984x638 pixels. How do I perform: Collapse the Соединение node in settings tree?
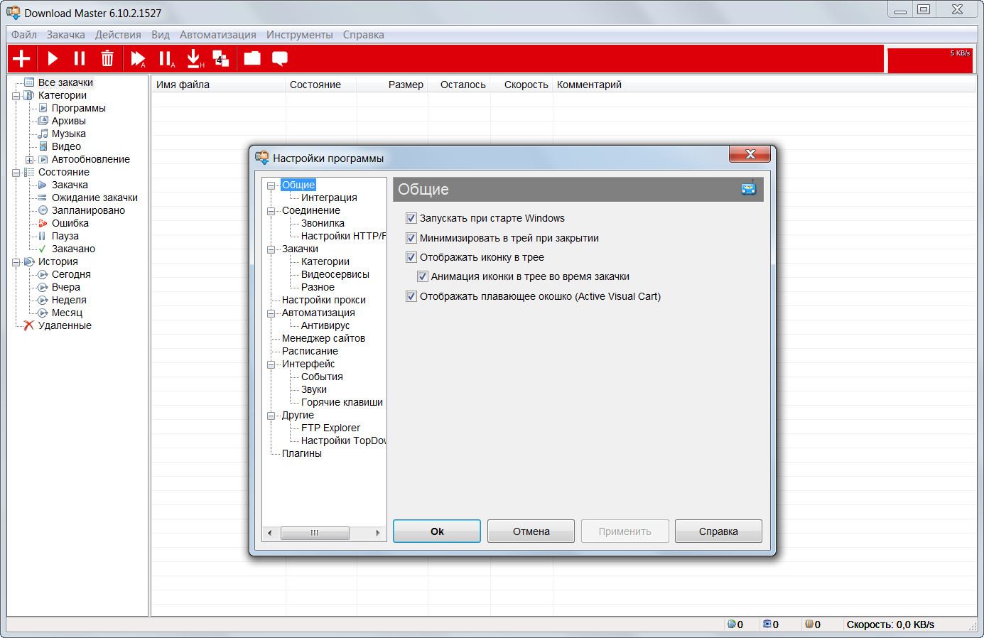271,211
